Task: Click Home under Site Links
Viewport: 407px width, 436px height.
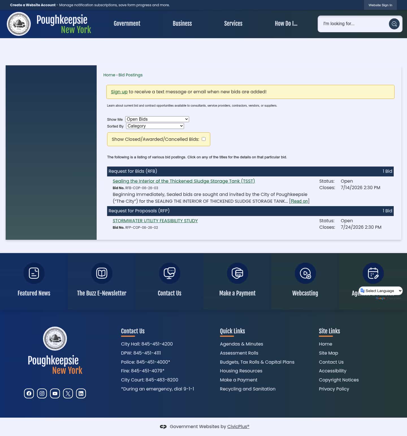Action: [x=326, y=344]
